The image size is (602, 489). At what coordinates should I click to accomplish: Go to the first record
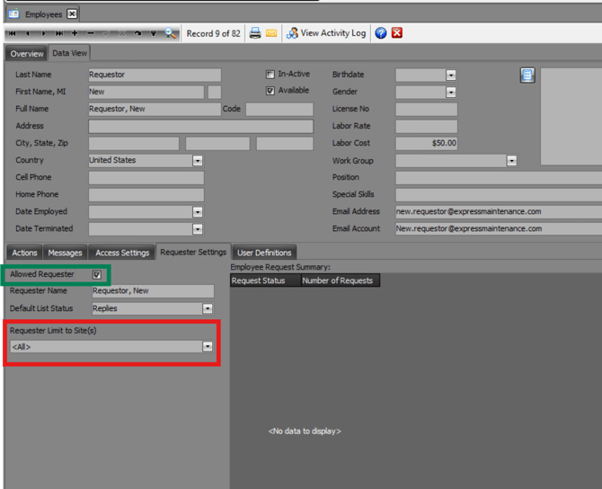click(11, 33)
